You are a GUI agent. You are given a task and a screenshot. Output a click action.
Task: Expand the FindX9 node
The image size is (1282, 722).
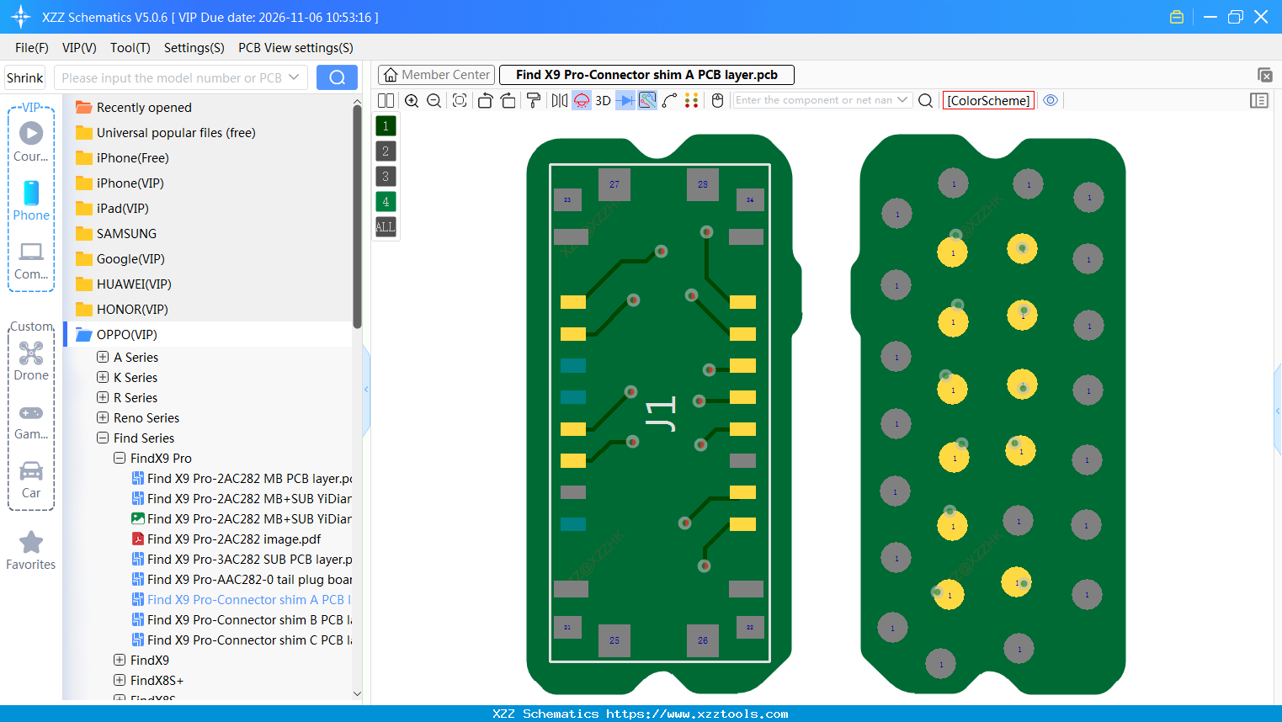coord(120,660)
